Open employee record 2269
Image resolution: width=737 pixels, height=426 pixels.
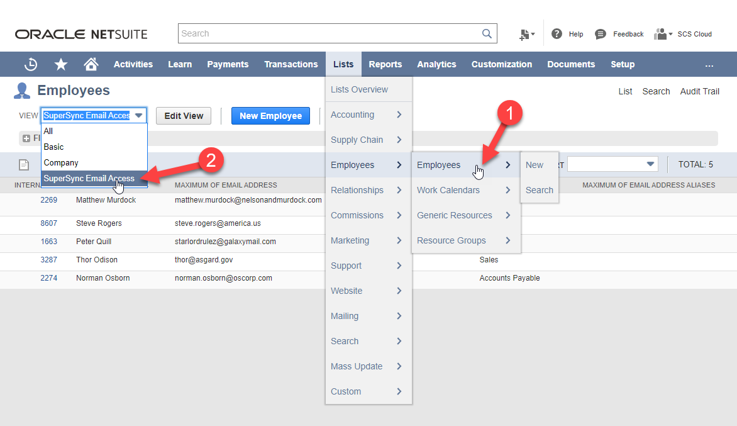(49, 200)
